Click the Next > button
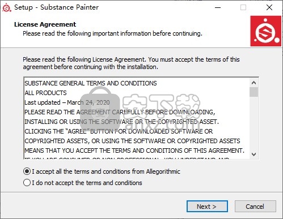This screenshot has width=283, height=219. point(207,207)
